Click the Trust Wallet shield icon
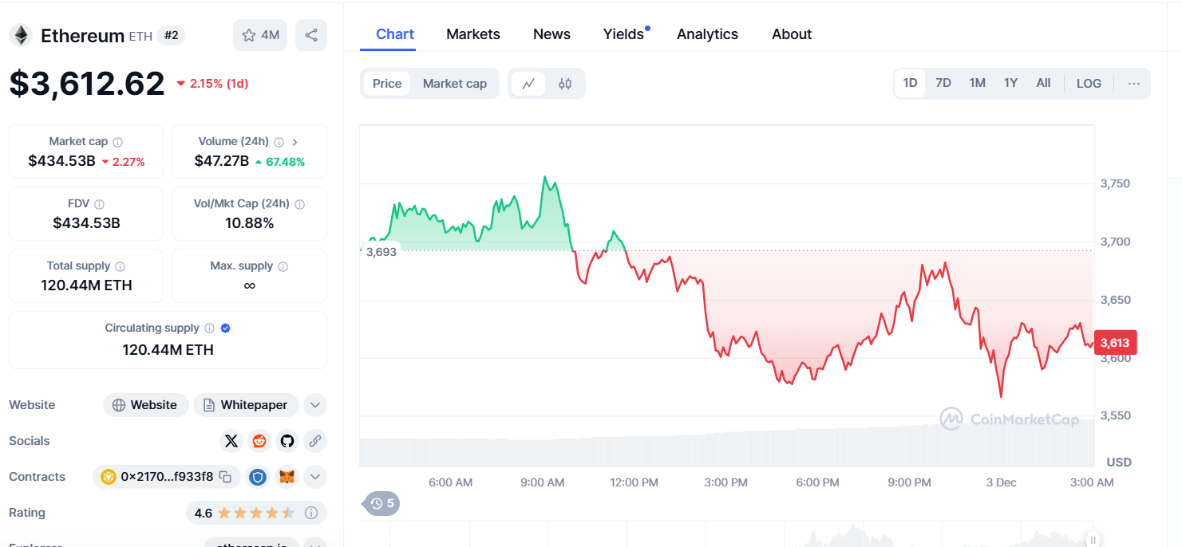Screen dimensions: 1182x547 pos(257,477)
